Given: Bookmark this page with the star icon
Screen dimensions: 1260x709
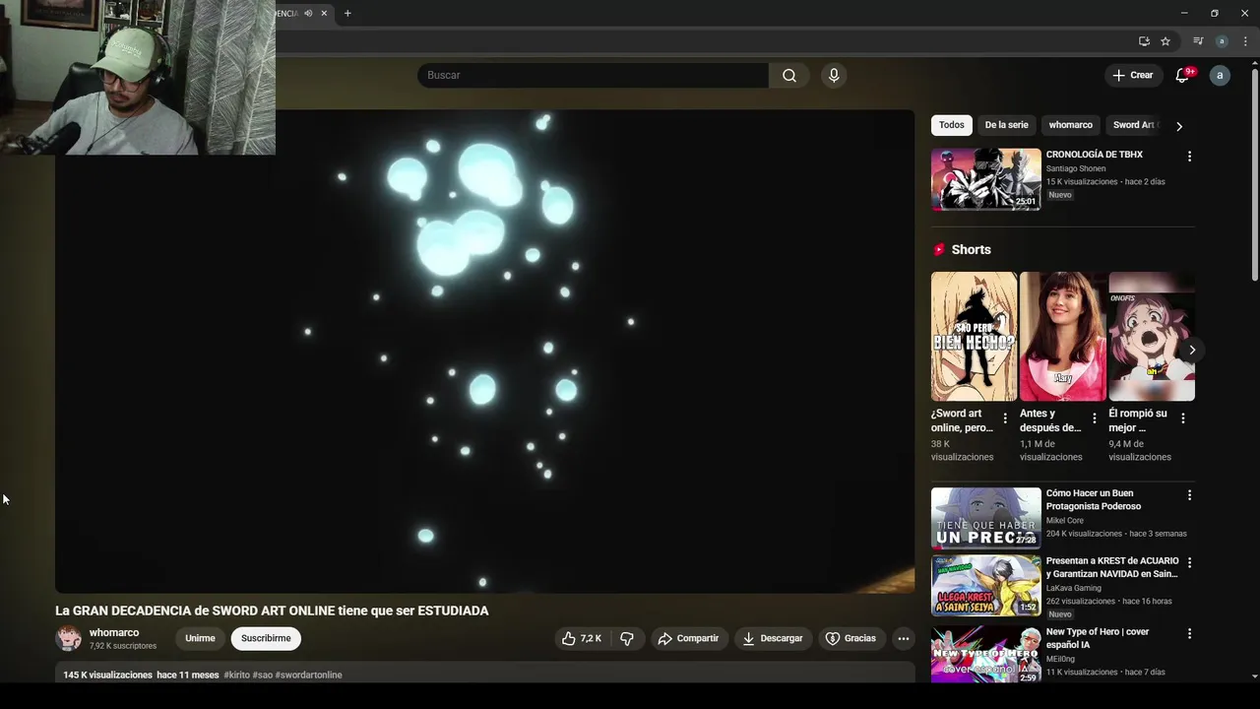Looking at the screenshot, I should (x=1165, y=41).
